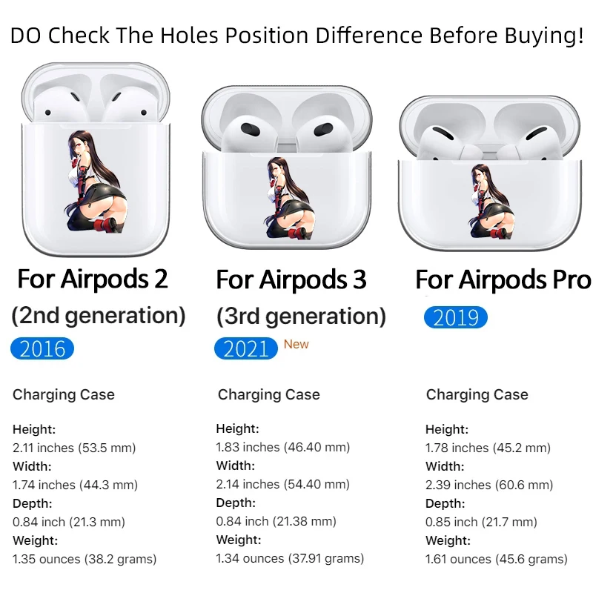
Task: Select the blue 2019 year badge
Action: click(456, 317)
